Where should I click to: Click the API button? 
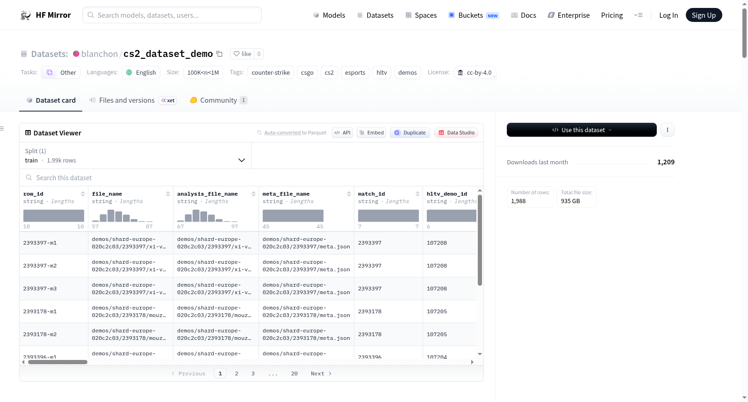[342, 133]
